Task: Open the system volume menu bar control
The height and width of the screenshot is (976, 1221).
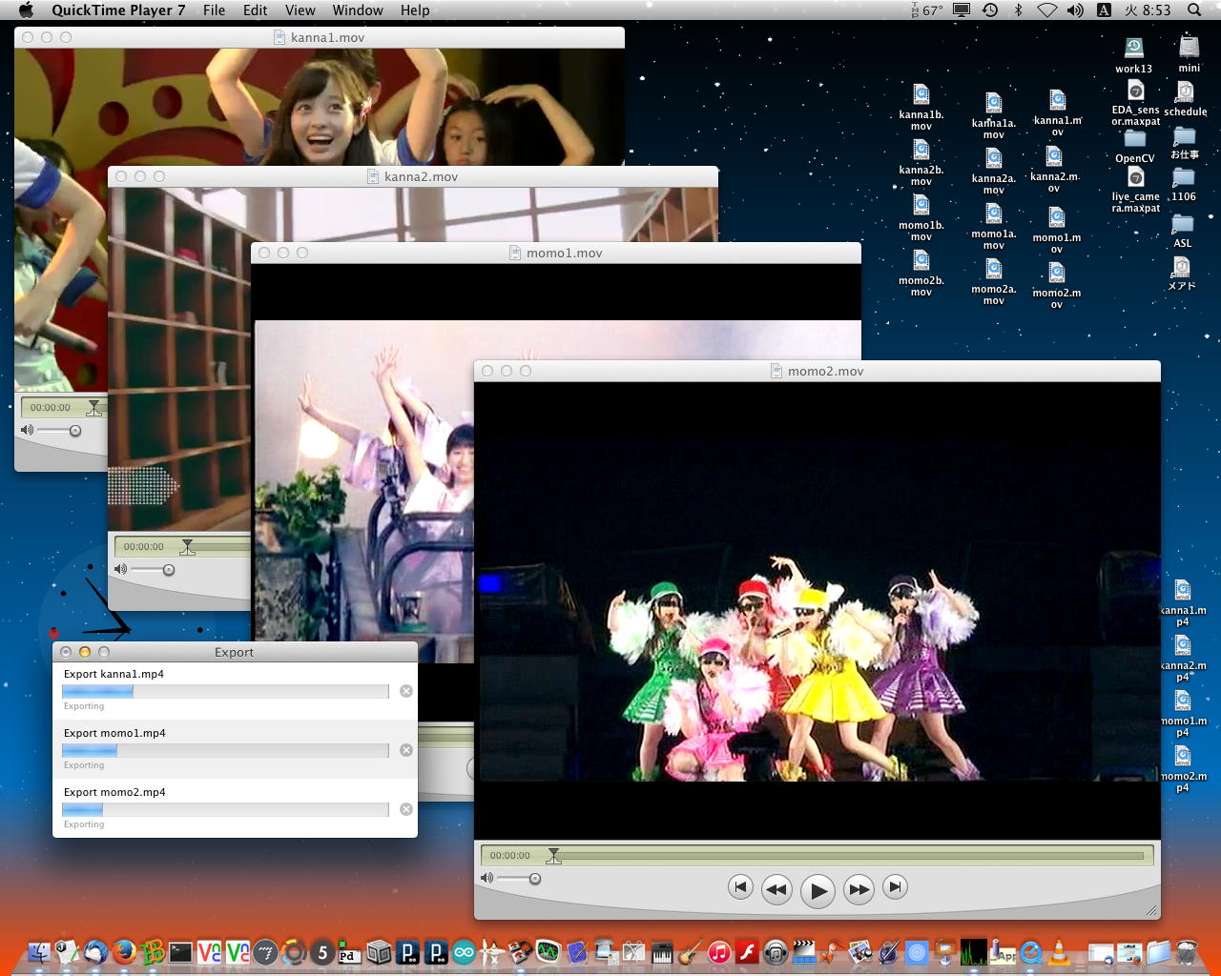Action: [x=1075, y=10]
